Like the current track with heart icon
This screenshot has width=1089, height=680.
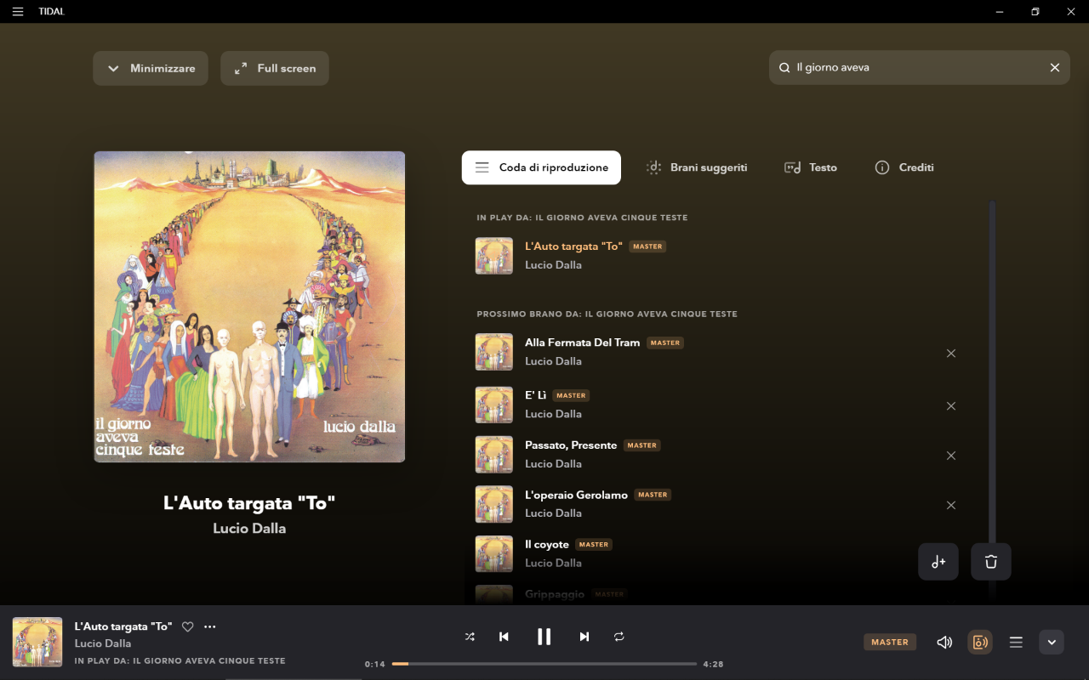coord(188,626)
